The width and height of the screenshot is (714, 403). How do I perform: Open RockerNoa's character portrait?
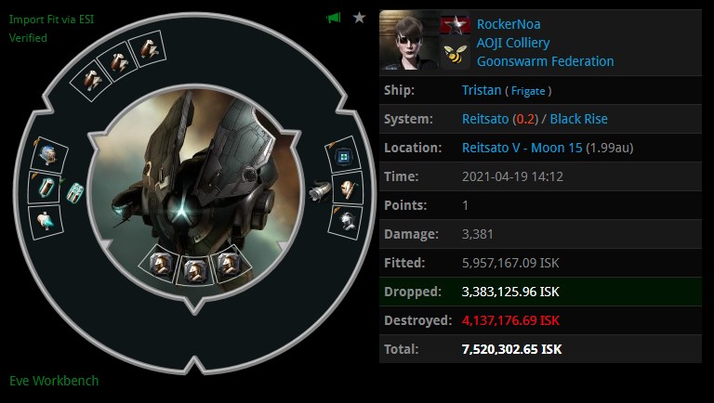(x=409, y=40)
